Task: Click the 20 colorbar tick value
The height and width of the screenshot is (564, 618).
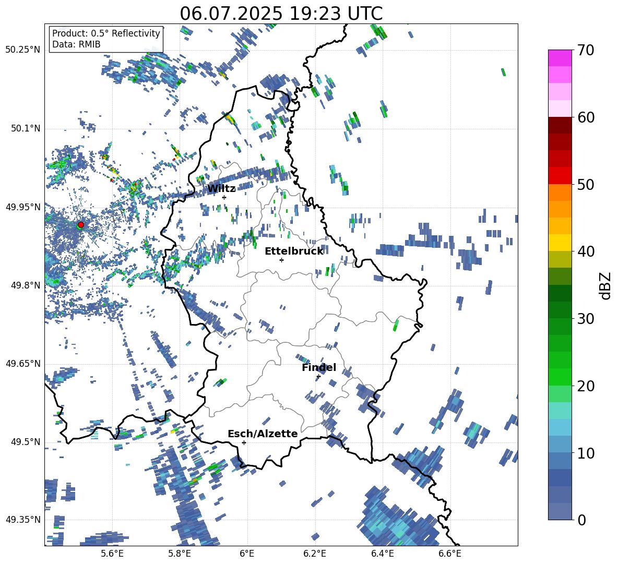Action: (x=586, y=386)
